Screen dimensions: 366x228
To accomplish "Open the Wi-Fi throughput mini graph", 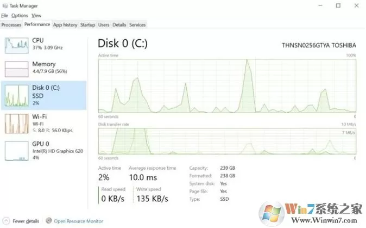I will point(17,124).
